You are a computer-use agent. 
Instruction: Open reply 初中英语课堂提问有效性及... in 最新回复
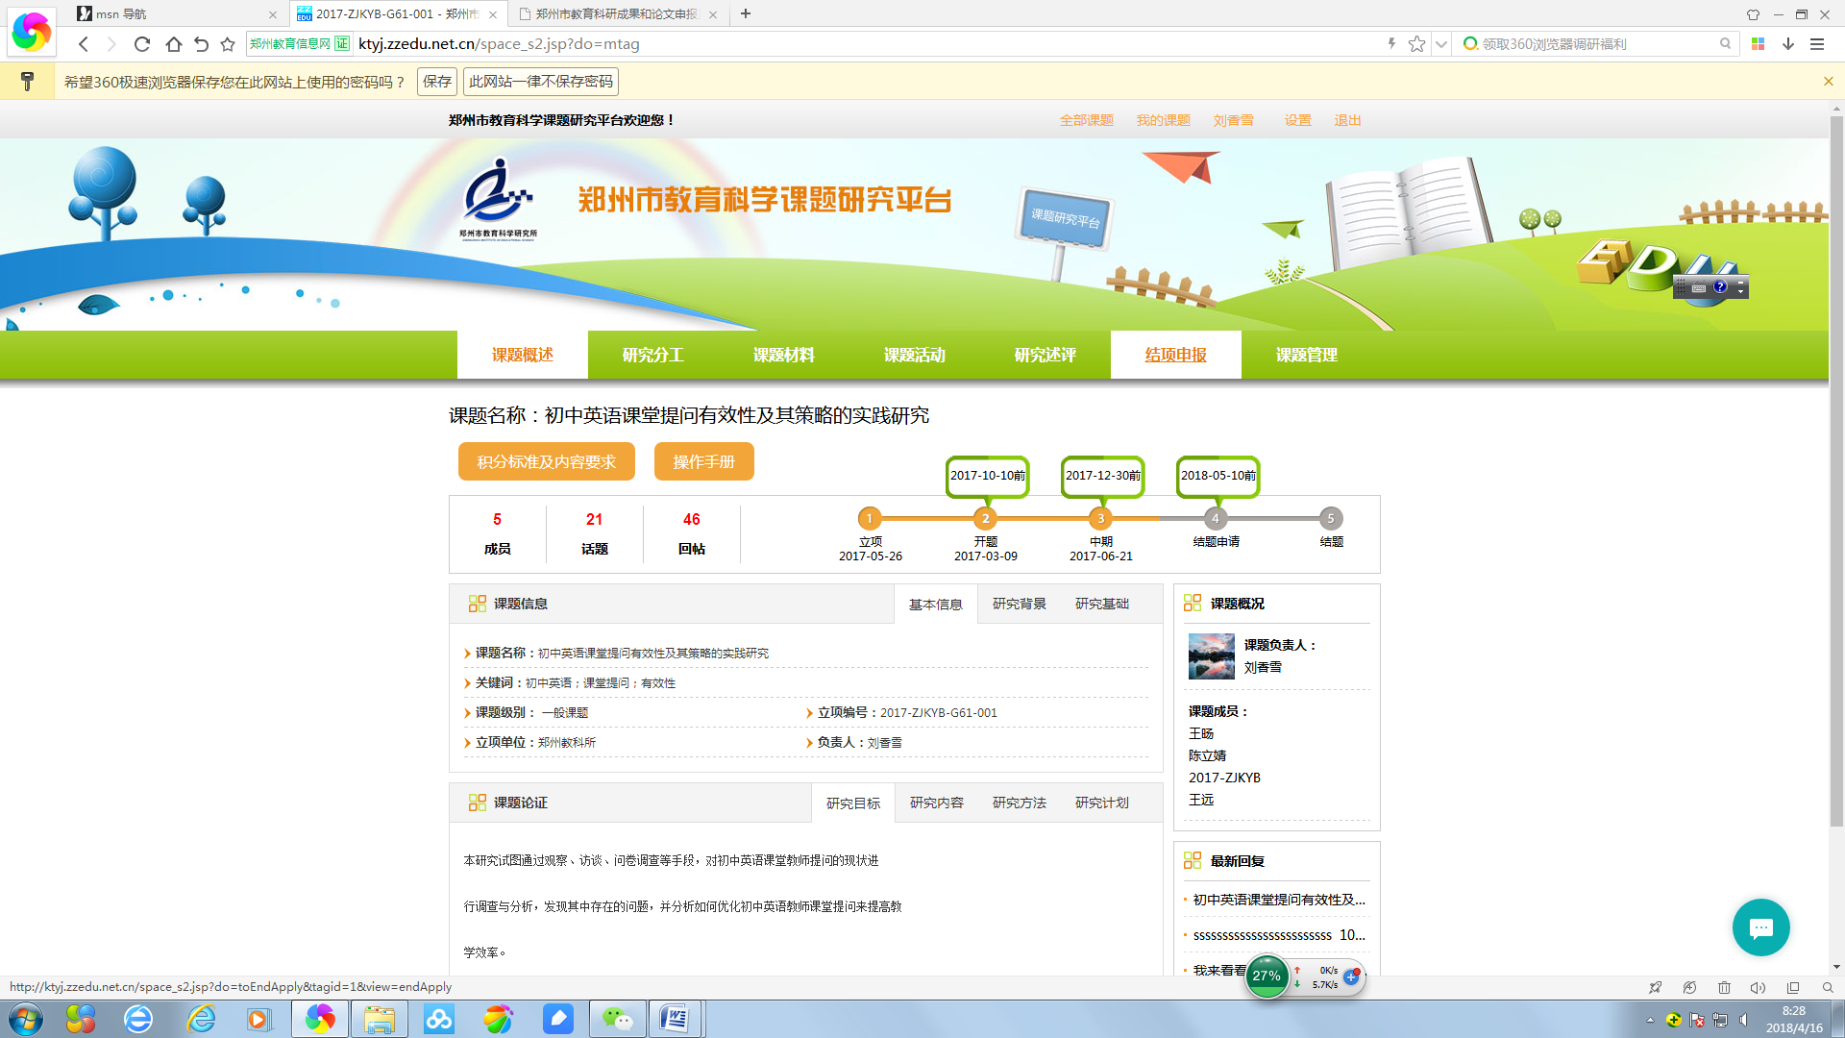[1279, 900]
